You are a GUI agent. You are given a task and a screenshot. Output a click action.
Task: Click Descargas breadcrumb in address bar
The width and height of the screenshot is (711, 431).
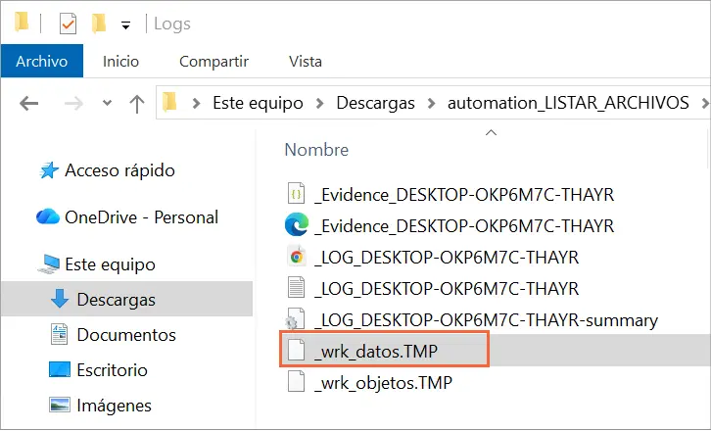click(x=375, y=103)
